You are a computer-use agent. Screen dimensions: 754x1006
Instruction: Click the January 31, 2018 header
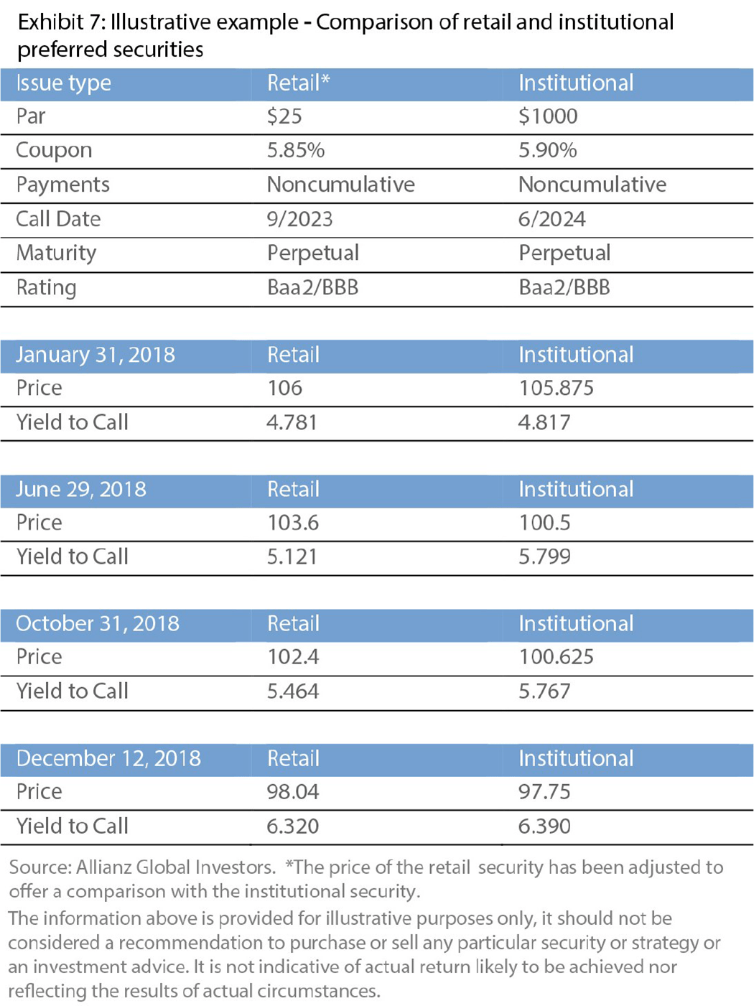(96, 355)
